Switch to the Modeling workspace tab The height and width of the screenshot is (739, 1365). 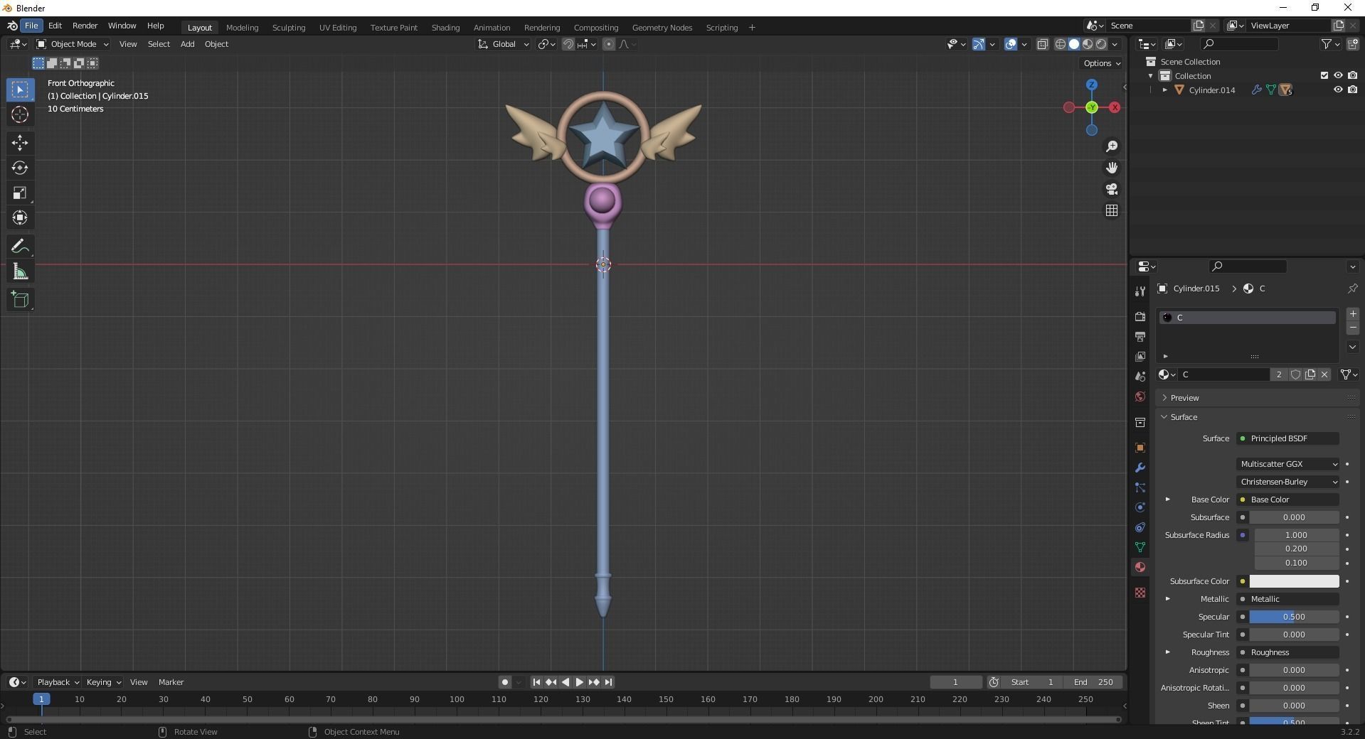click(242, 28)
